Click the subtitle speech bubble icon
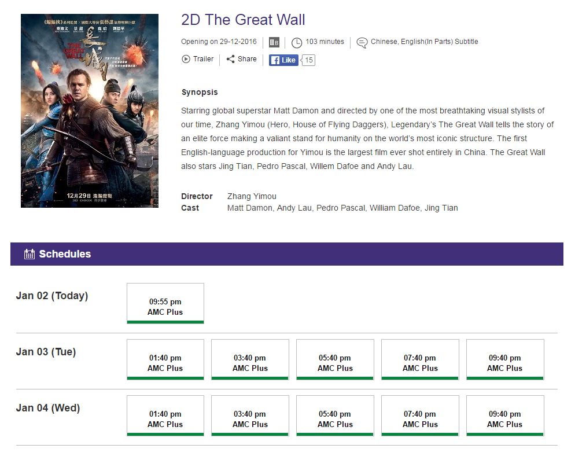 (362, 43)
